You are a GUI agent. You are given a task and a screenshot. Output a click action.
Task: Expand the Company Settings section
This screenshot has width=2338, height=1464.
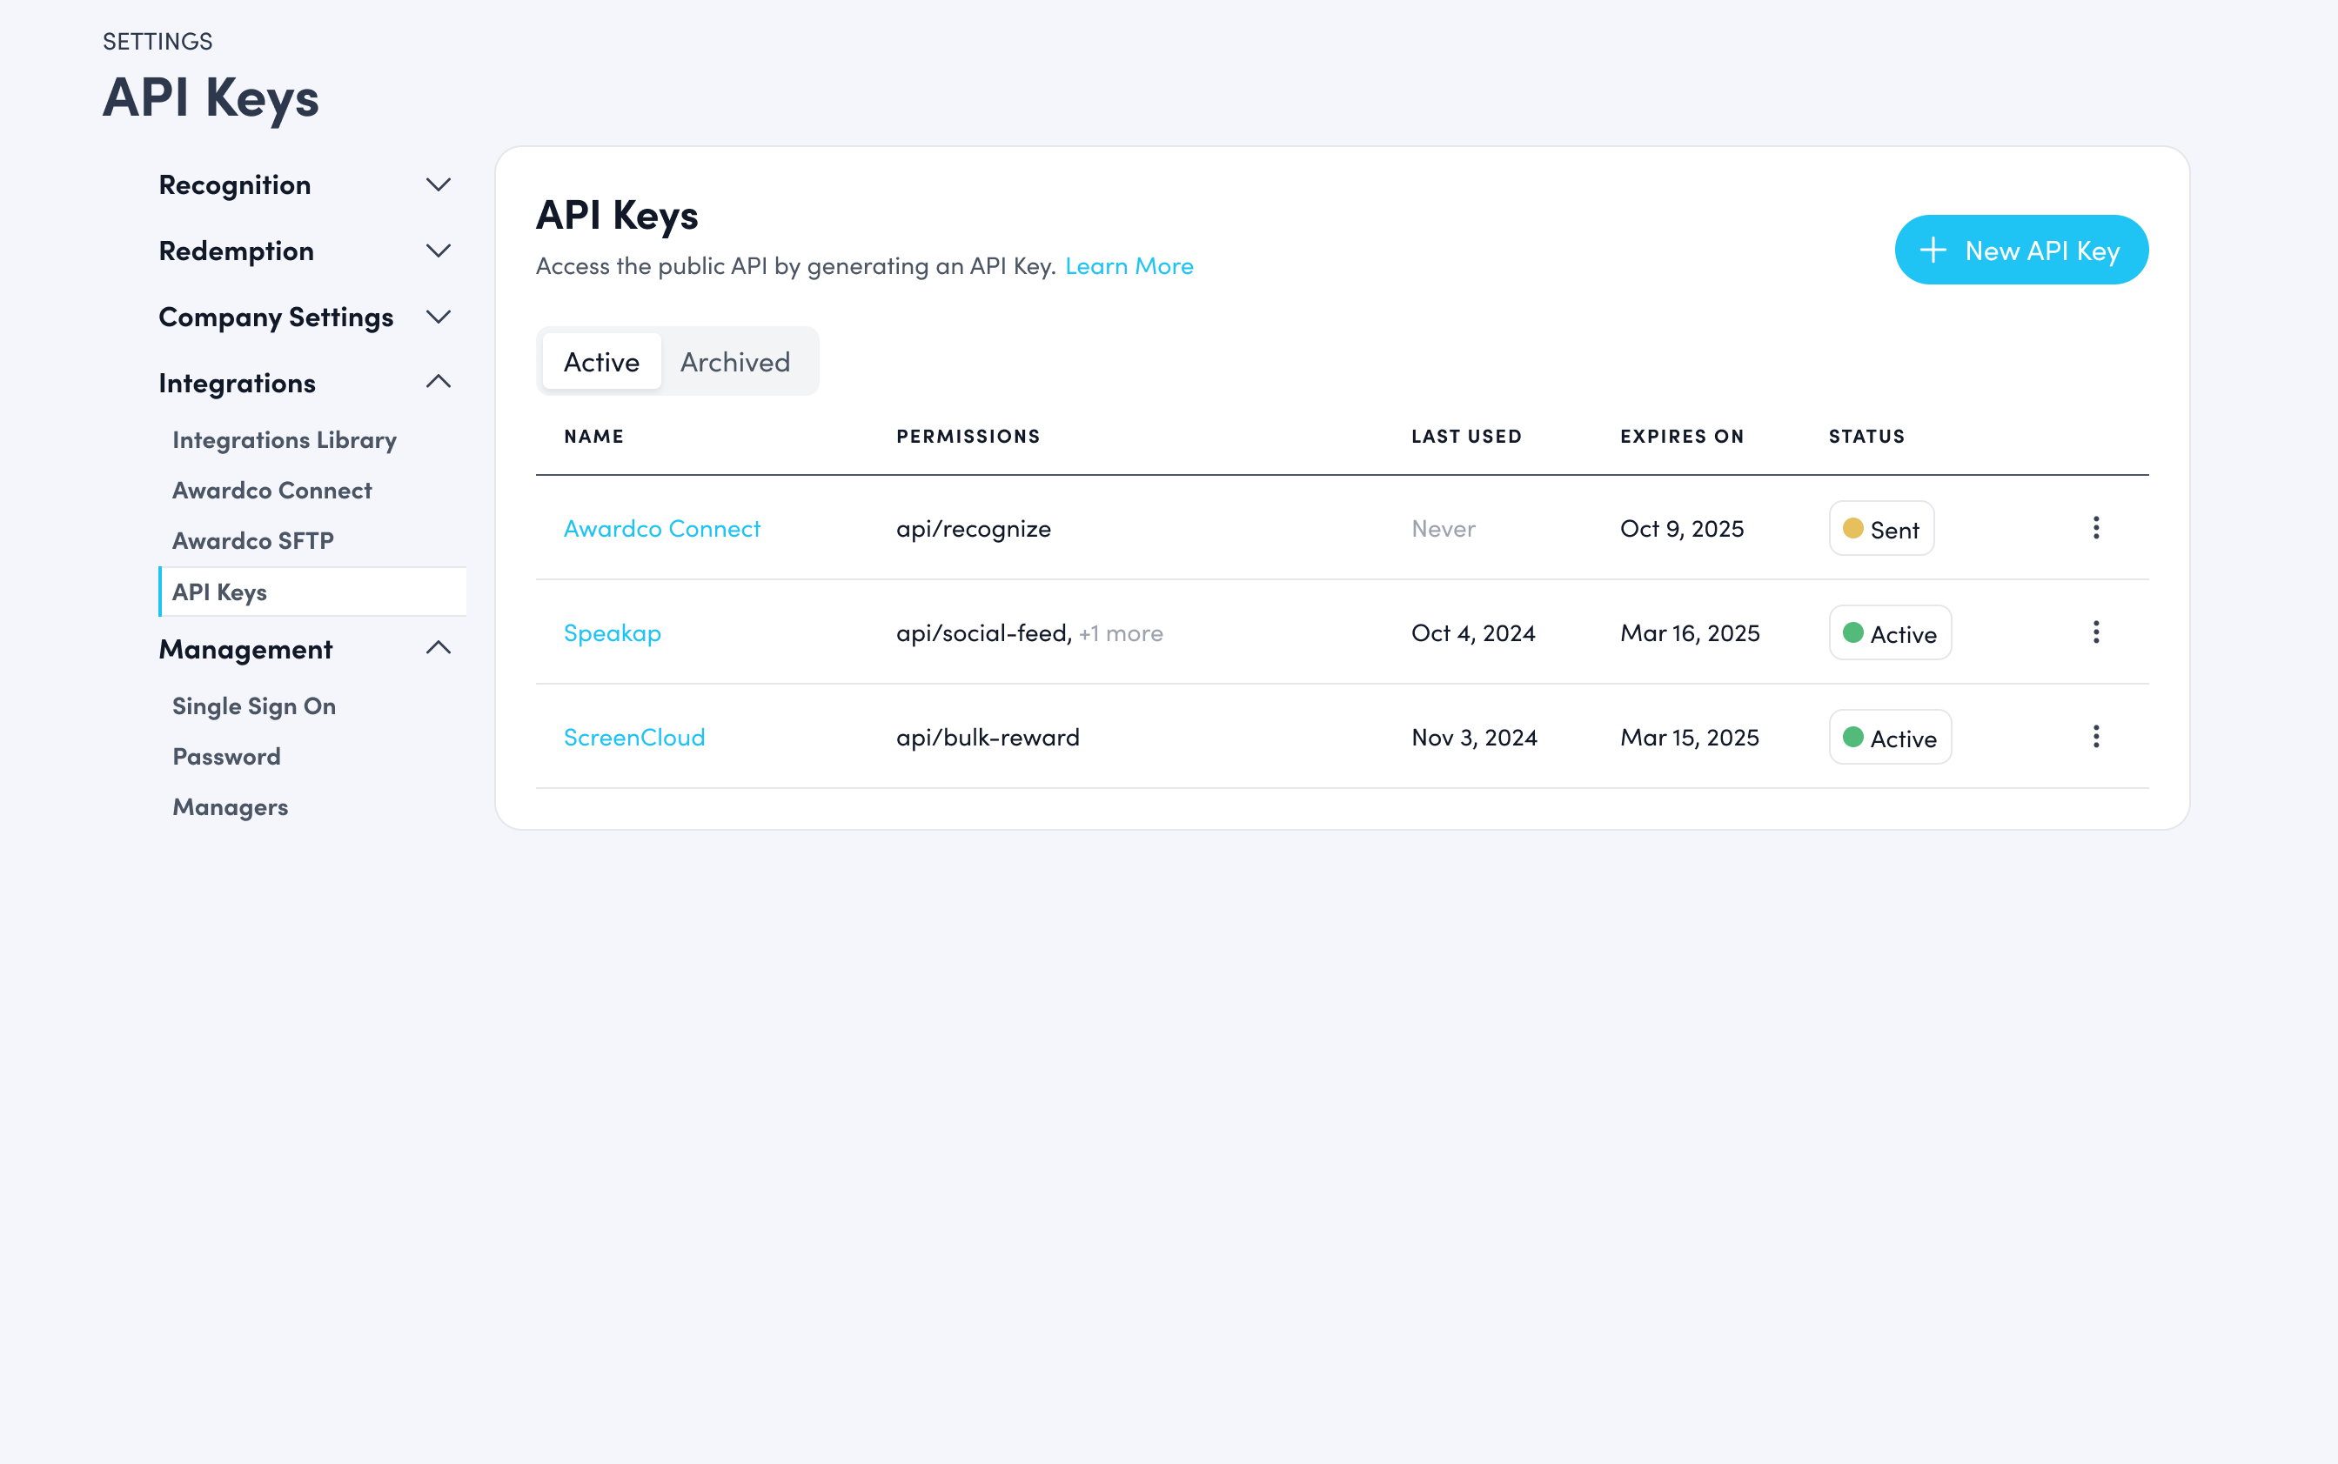tap(438, 318)
